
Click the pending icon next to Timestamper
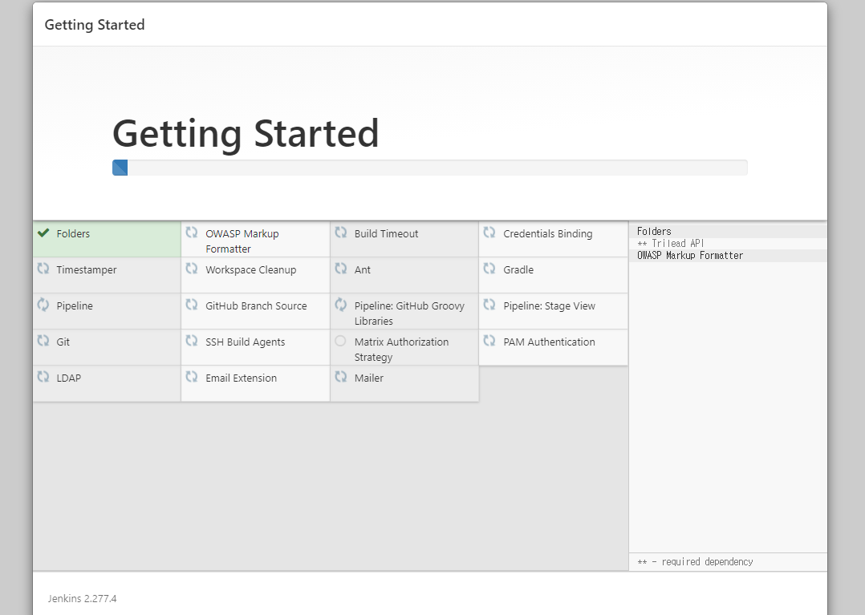click(43, 269)
